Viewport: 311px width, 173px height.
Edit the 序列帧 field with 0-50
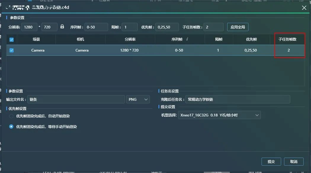(x=96, y=27)
